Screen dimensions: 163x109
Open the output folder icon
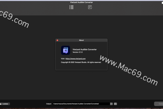pos(115,104)
